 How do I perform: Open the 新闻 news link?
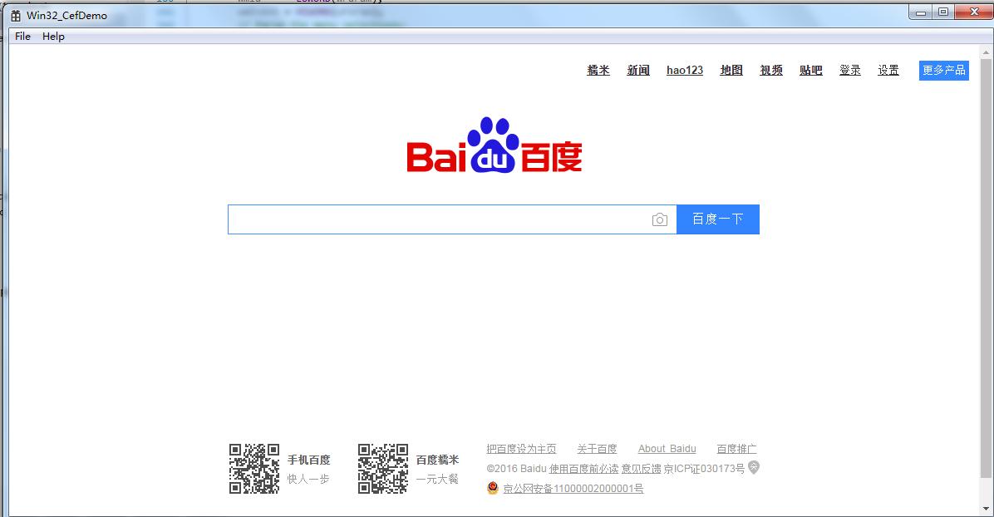638,71
